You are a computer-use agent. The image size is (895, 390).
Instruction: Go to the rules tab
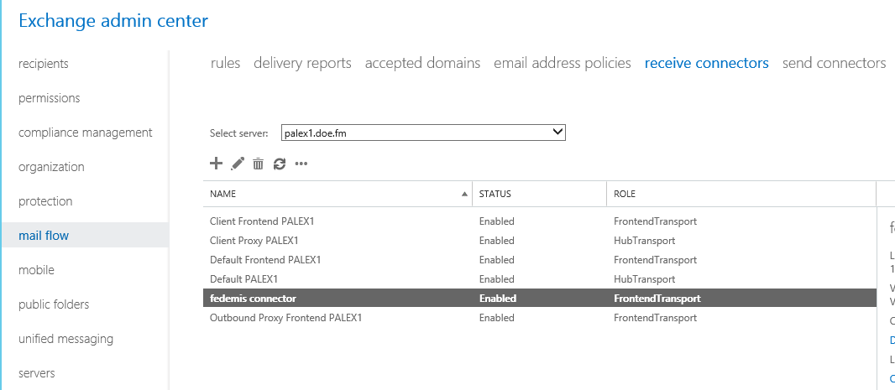(225, 63)
